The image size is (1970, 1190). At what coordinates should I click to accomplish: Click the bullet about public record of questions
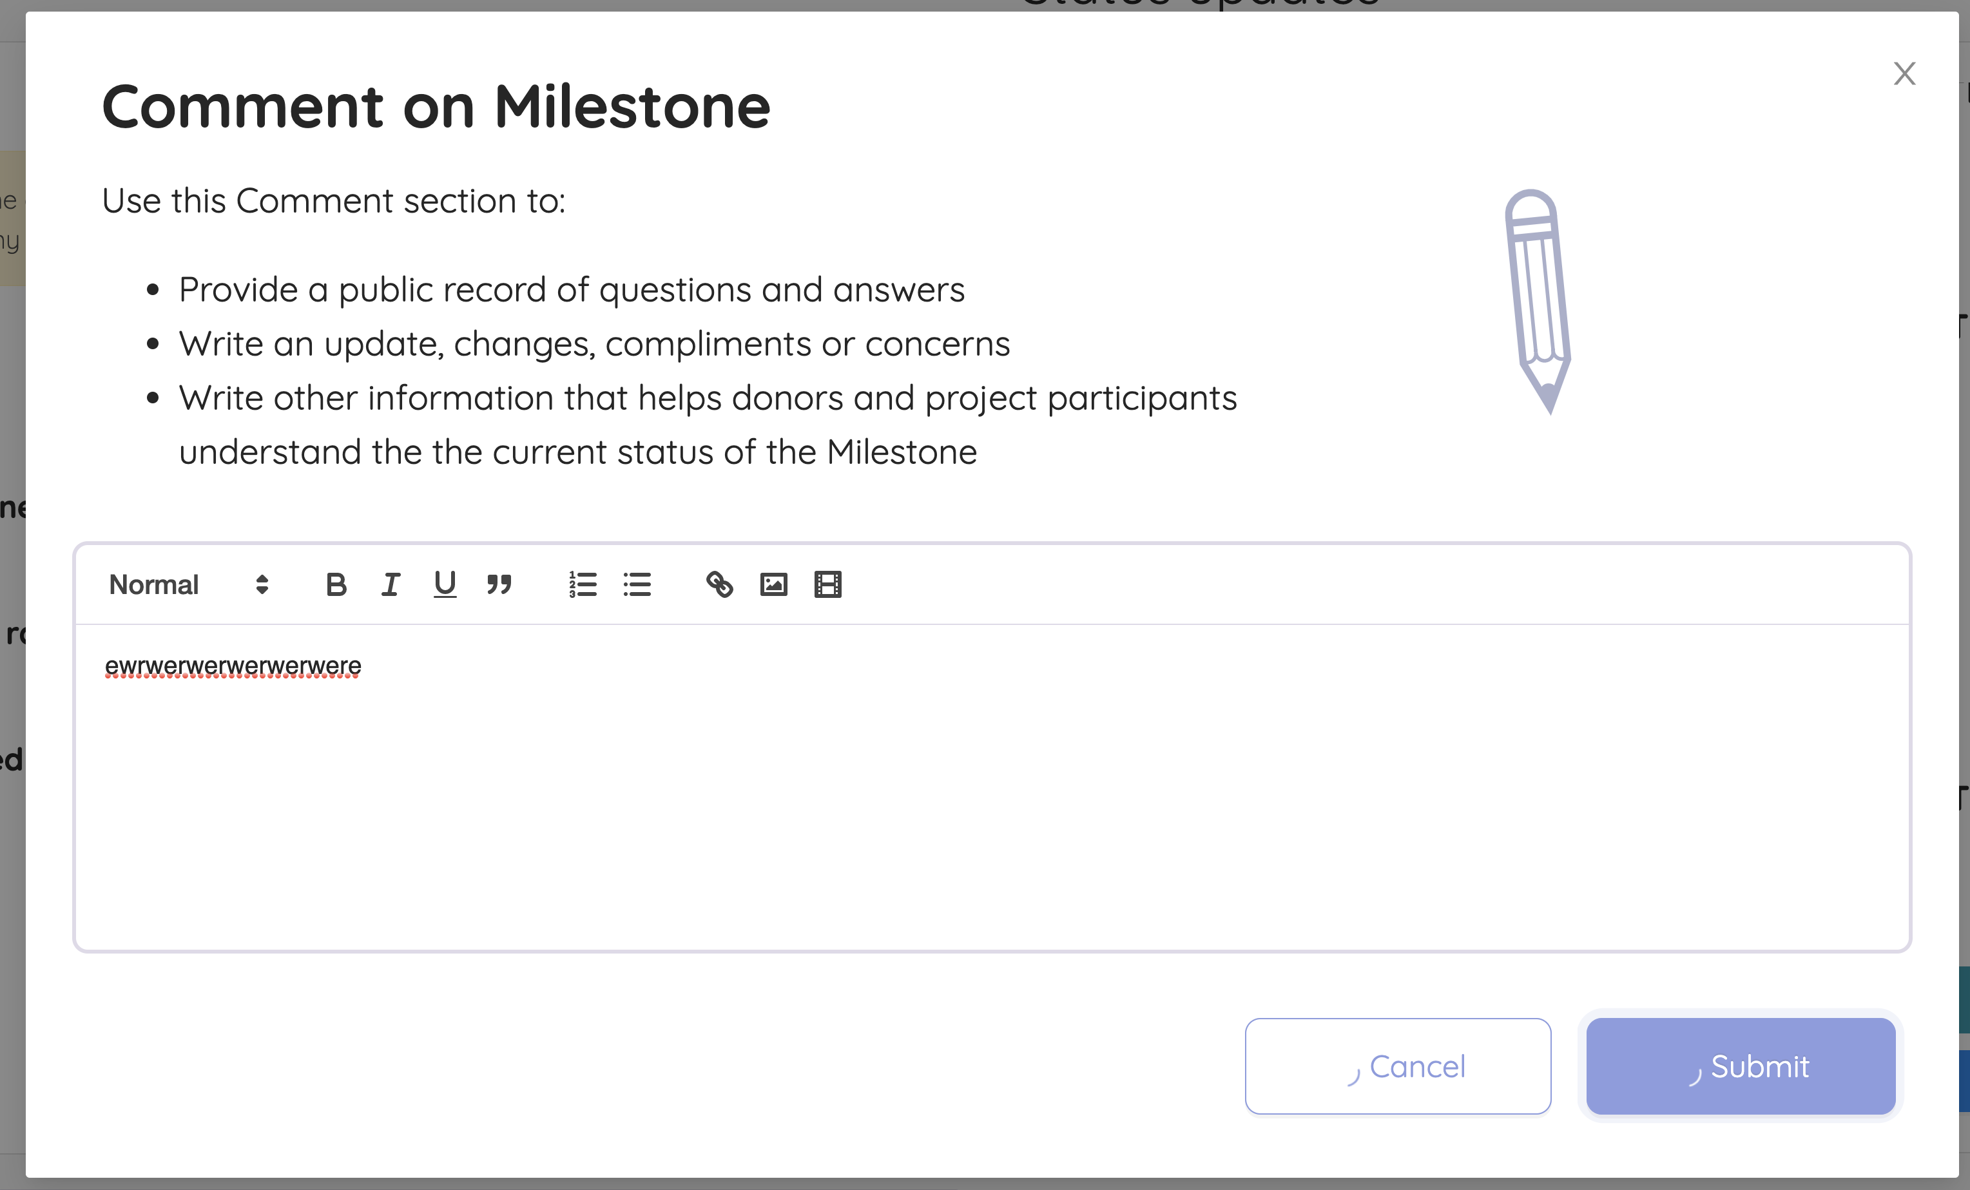pos(572,289)
